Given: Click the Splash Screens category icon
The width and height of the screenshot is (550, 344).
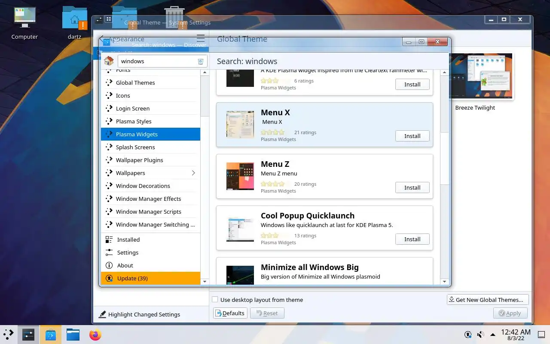Looking at the screenshot, I should tap(109, 147).
